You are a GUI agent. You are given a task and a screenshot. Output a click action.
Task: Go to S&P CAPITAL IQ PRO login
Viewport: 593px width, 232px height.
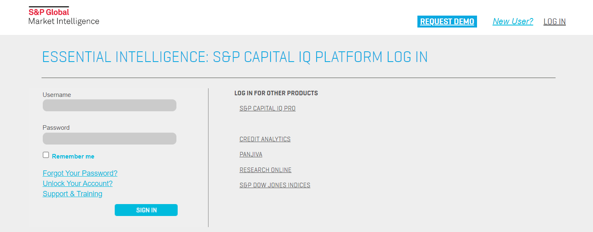click(x=267, y=108)
